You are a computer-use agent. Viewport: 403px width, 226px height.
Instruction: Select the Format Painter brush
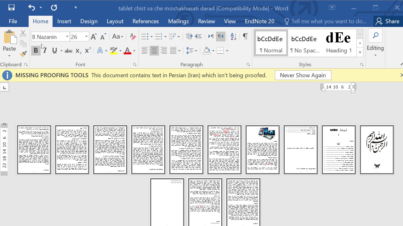(23, 54)
